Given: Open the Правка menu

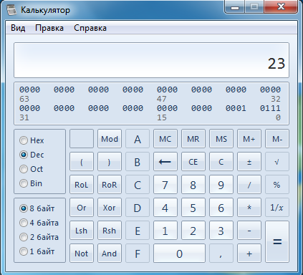Looking at the screenshot, I should 49,28.
